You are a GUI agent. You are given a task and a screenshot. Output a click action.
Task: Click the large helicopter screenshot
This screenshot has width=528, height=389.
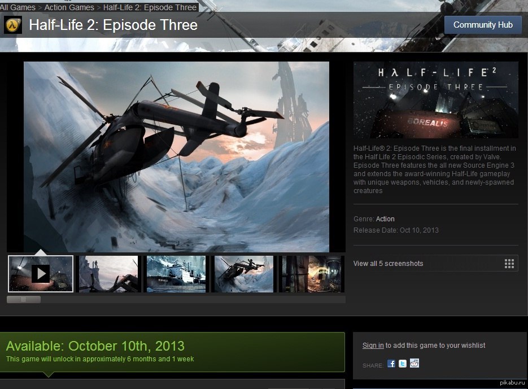(176, 156)
